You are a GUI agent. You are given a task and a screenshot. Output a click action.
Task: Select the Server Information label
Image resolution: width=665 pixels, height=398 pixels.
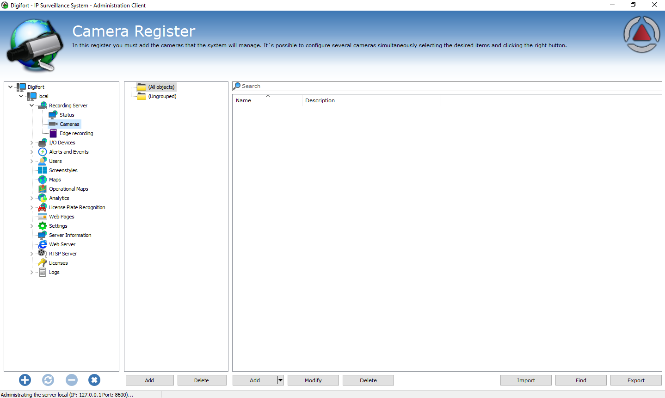(70, 235)
